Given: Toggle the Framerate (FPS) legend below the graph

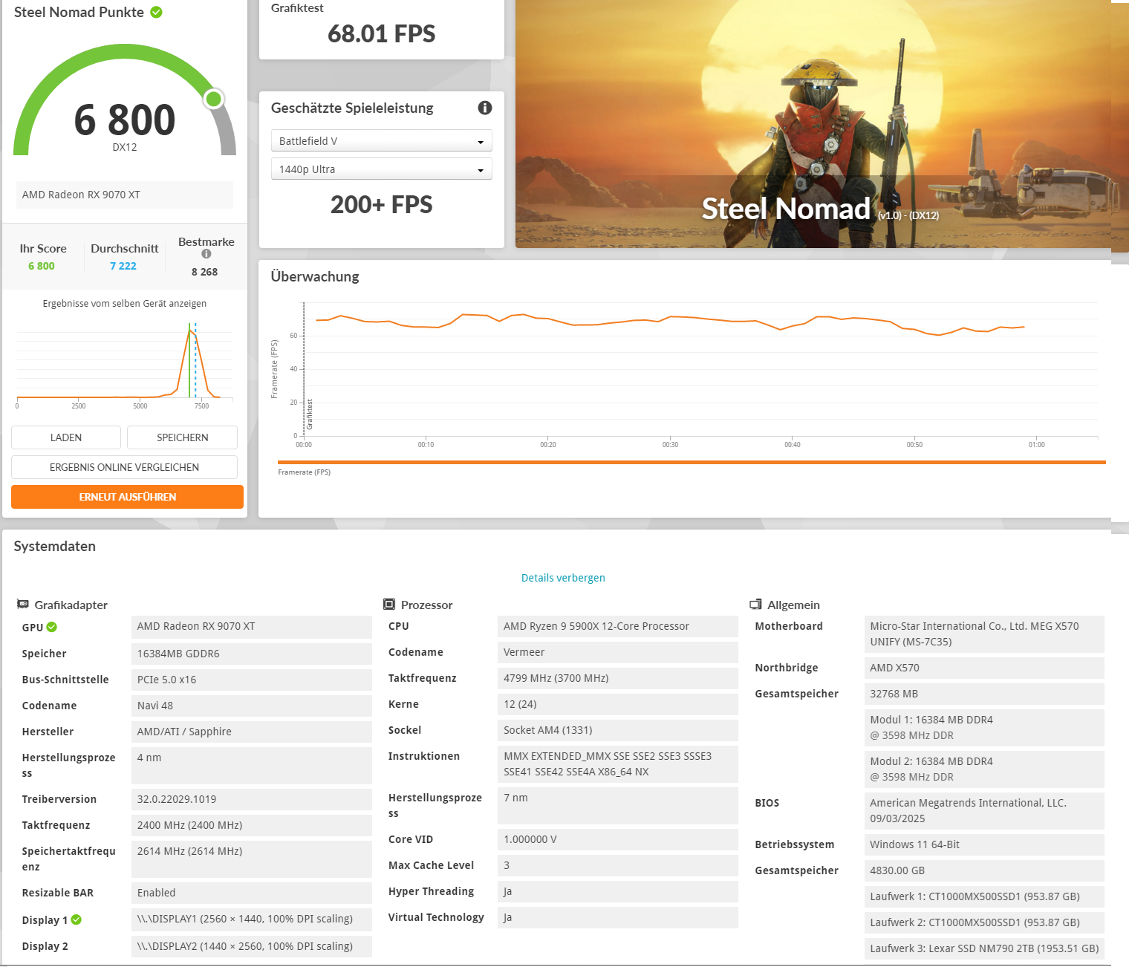Looking at the screenshot, I should [x=305, y=472].
